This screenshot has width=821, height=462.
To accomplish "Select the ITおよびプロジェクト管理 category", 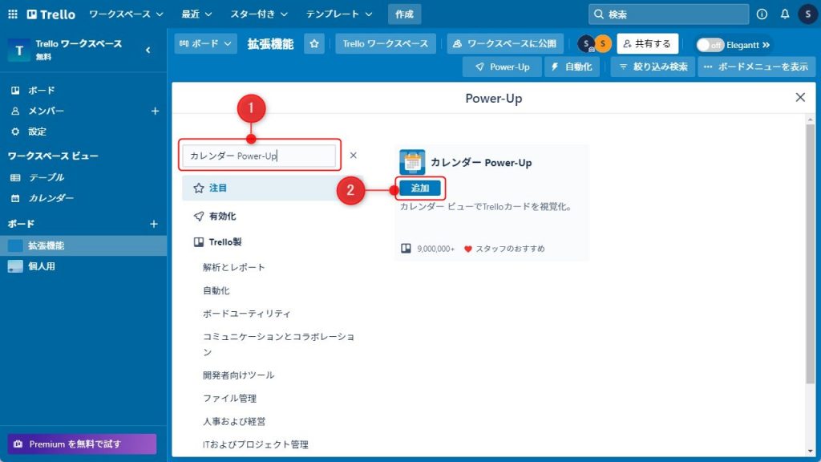I will (256, 444).
